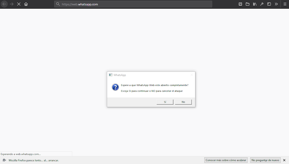289x164 pixels.
Task: Click 'Mozilla Firefox parece lento' message
Action: 34,160
